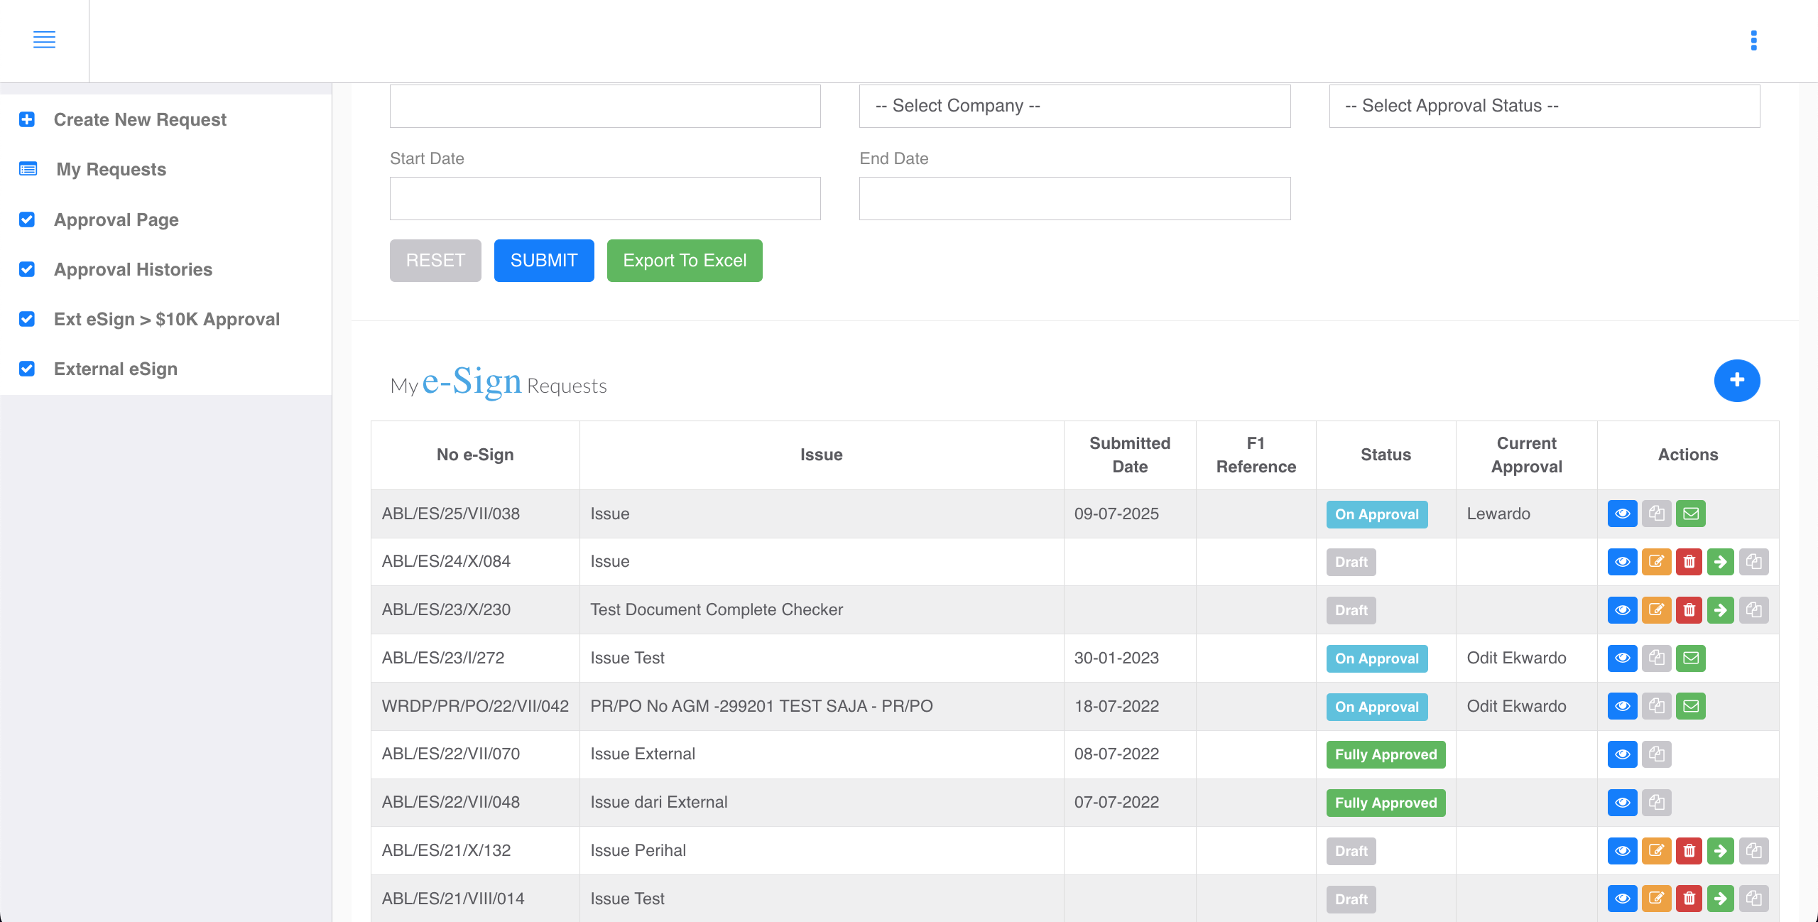Submit the search filter form
The height and width of the screenshot is (922, 1818).
[x=543, y=260]
